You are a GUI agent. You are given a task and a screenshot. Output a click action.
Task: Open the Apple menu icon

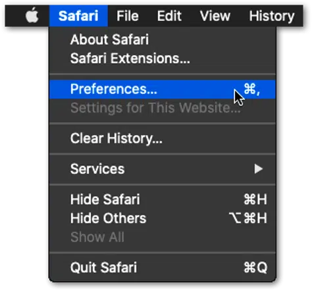pos(32,15)
